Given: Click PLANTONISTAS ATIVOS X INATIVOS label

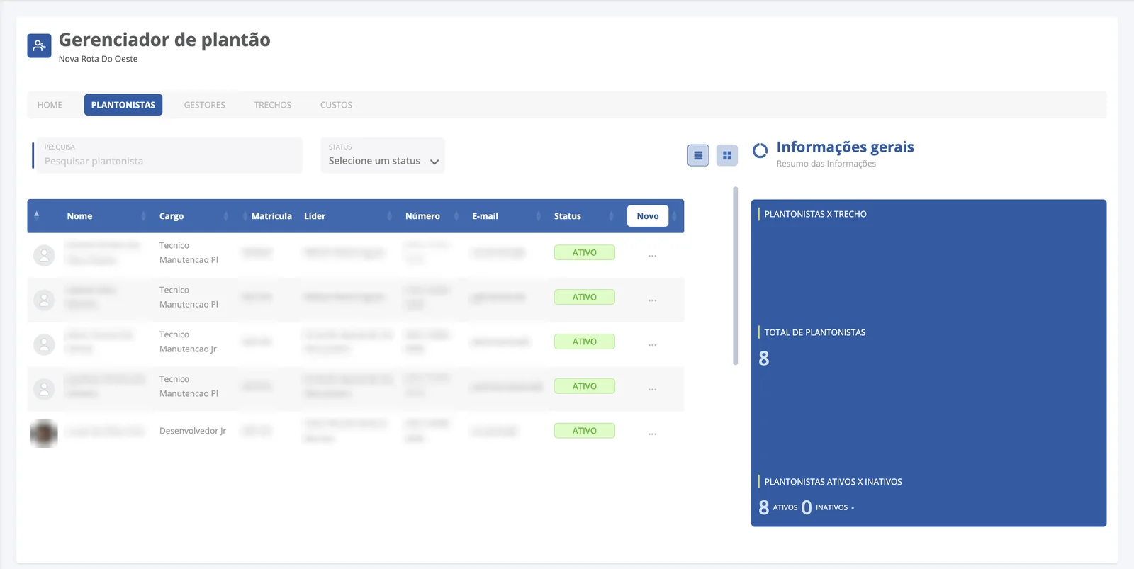Looking at the screenshot, I should pos(833,482).
